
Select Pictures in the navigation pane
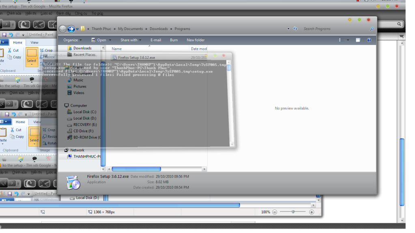click(x=80, y=86)
